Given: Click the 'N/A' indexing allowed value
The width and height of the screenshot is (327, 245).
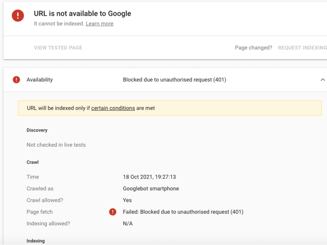Looking at the screenshot, I should click(x=128, y=224).
